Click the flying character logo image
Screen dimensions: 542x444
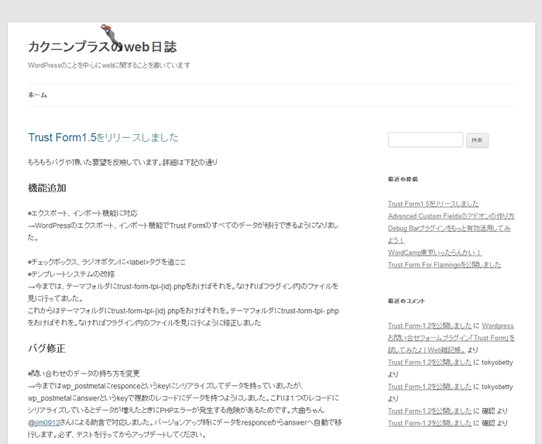click(111, 36)
